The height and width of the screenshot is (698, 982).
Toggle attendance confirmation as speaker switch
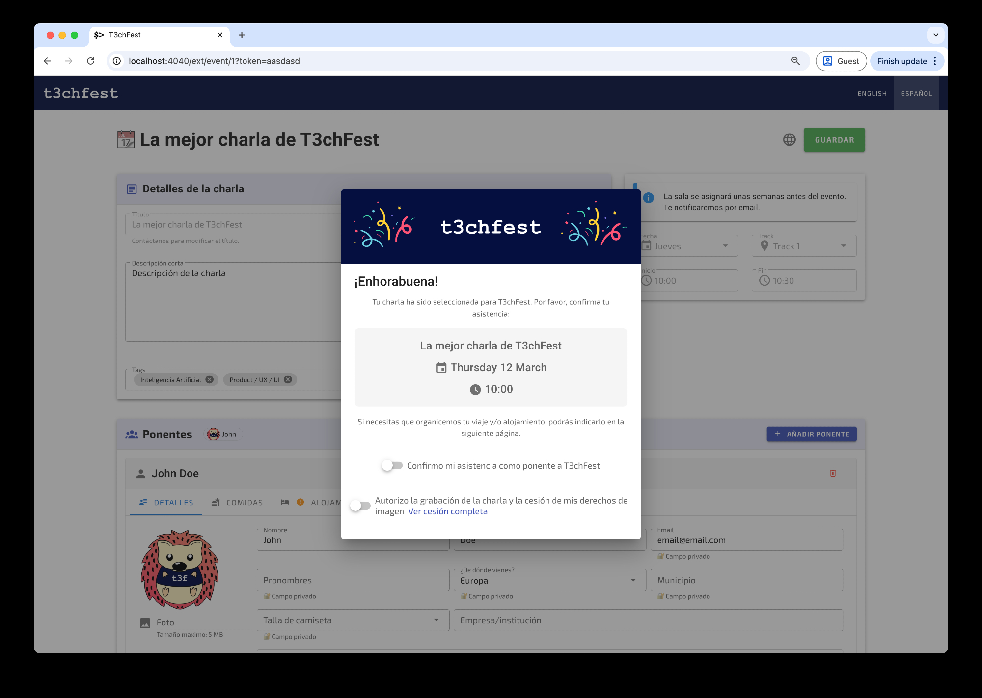click(392, 465)
